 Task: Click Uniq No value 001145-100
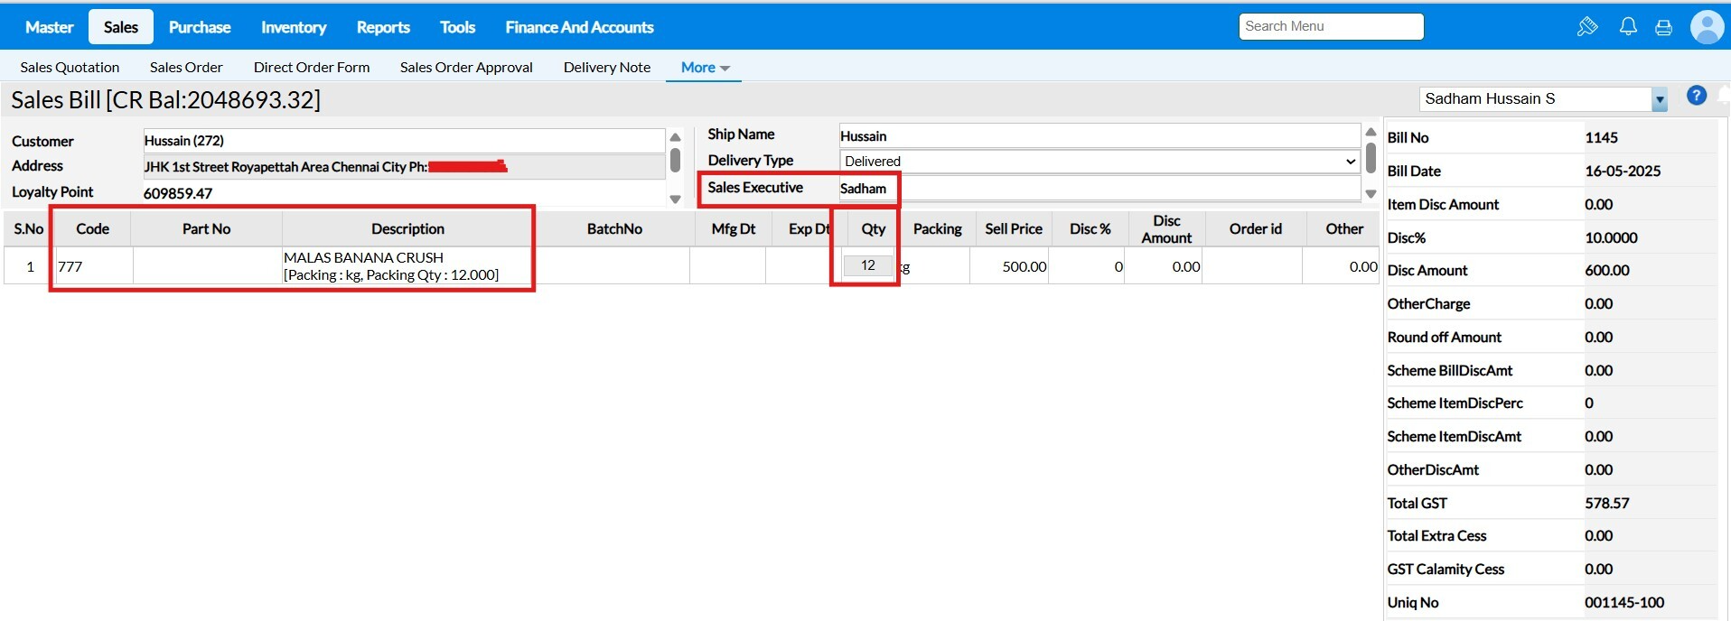(x=1624, y=603)
